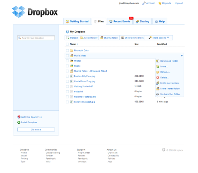Toggle the select-all checkbox beside Name
This screenshot has width=198, height=173.
pyautogui.click(x=67, y=44)
